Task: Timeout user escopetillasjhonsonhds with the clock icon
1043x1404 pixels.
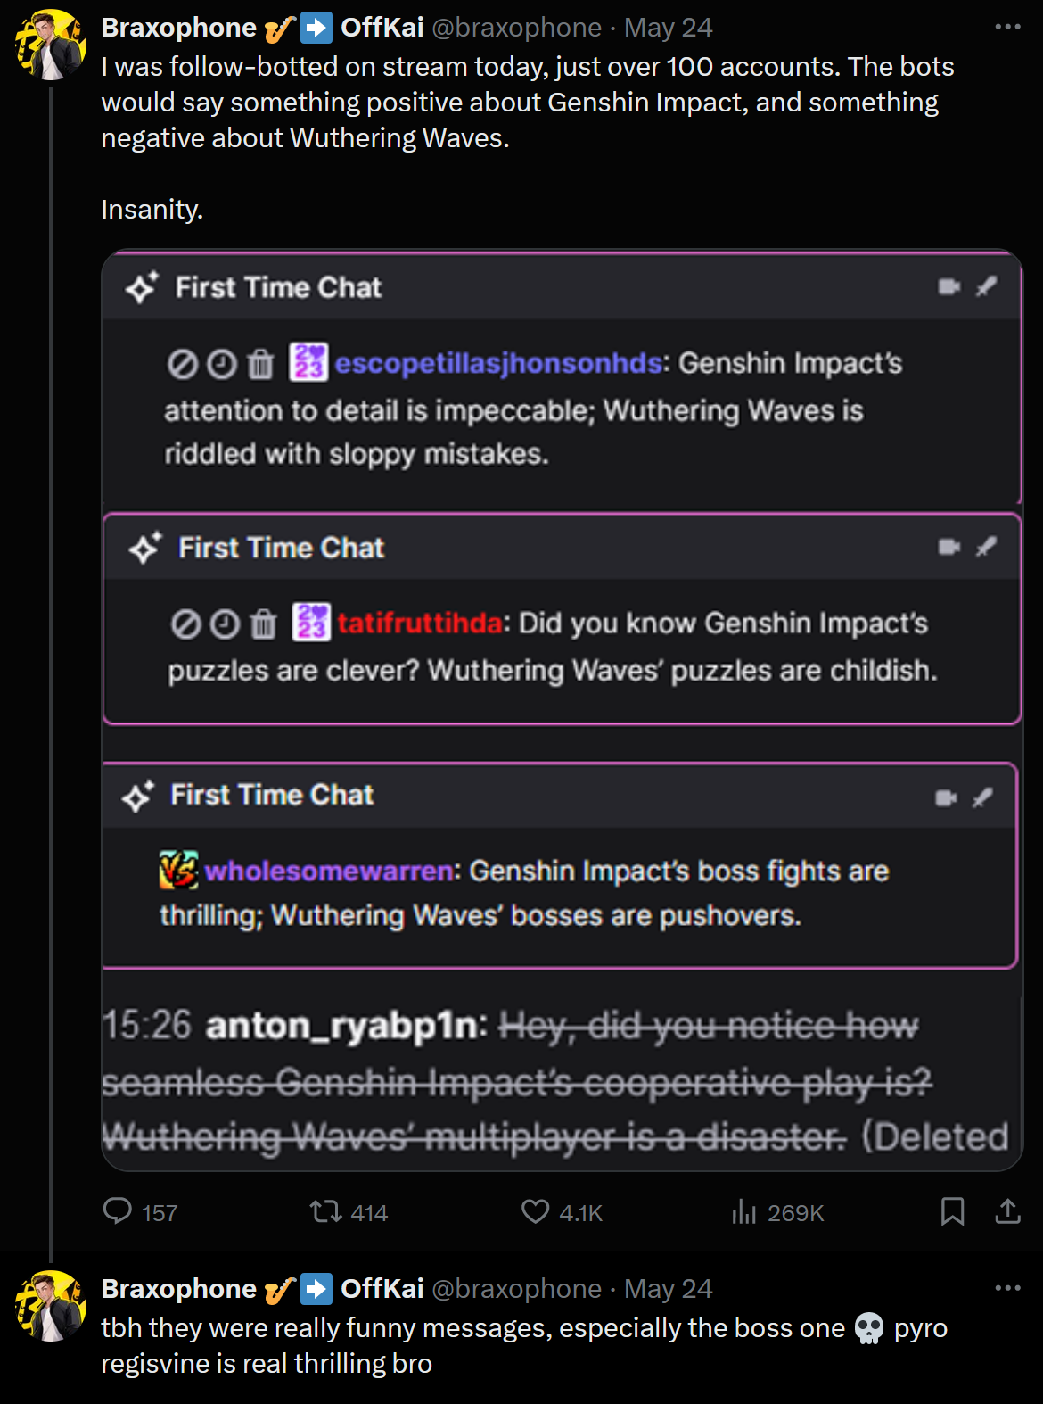Action: click(222, 364)
